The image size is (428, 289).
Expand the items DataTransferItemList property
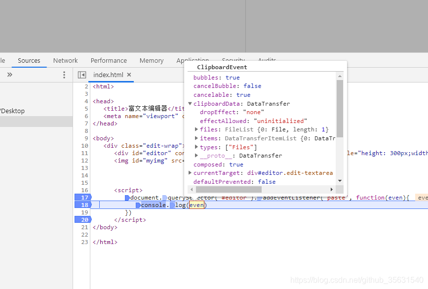coord(196,138)
